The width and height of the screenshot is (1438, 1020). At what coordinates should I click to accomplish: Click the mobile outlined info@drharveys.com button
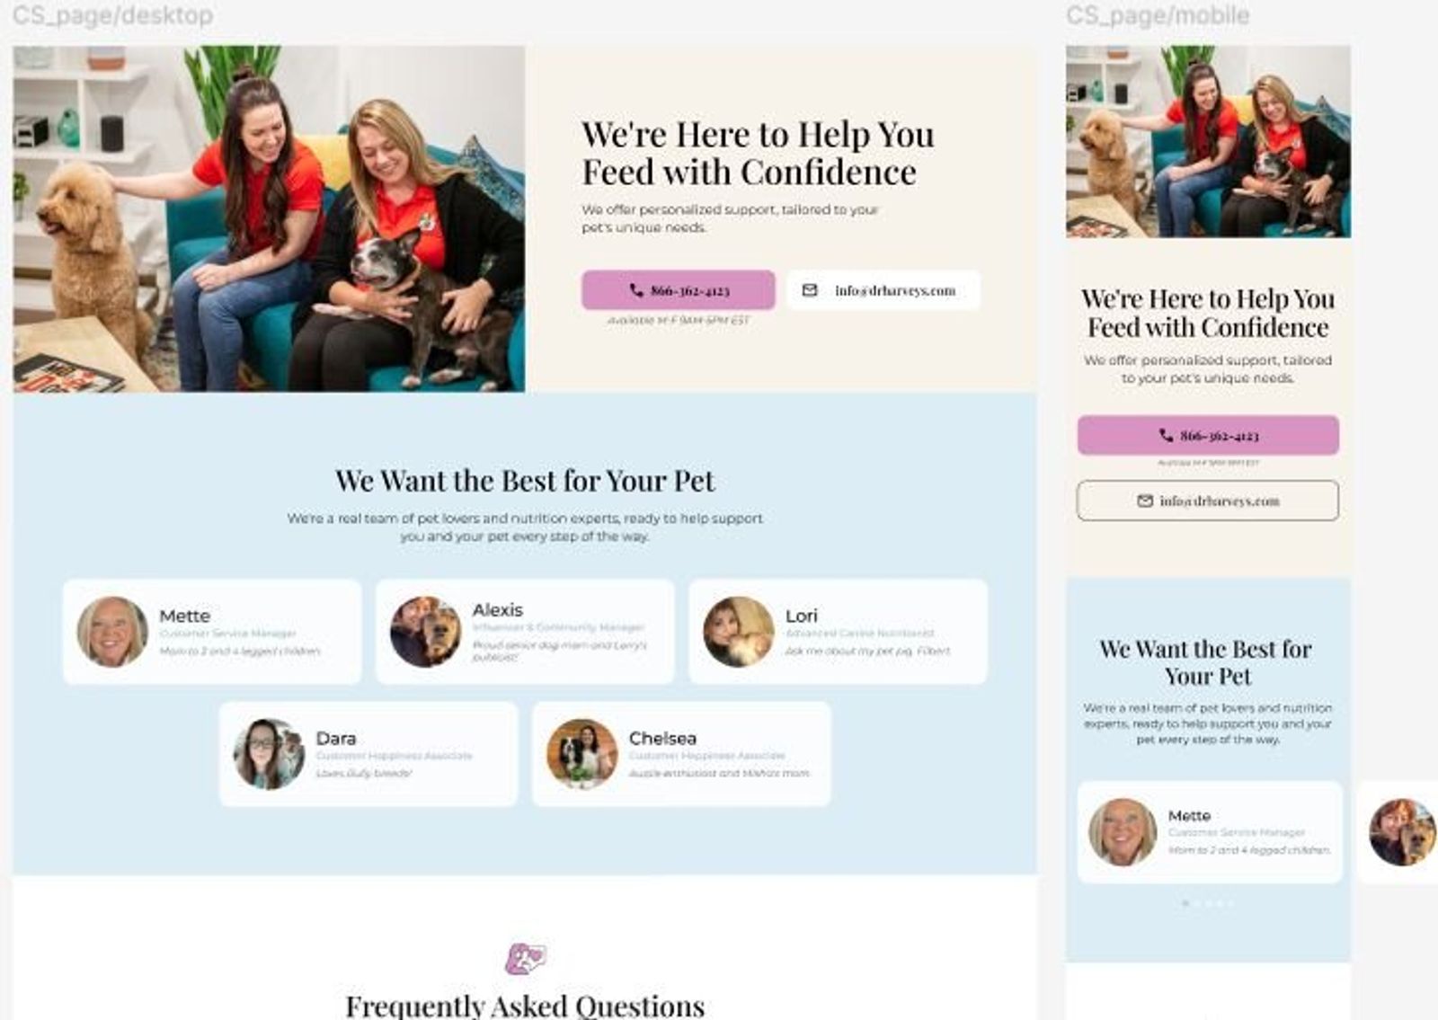coord(1208,501)
